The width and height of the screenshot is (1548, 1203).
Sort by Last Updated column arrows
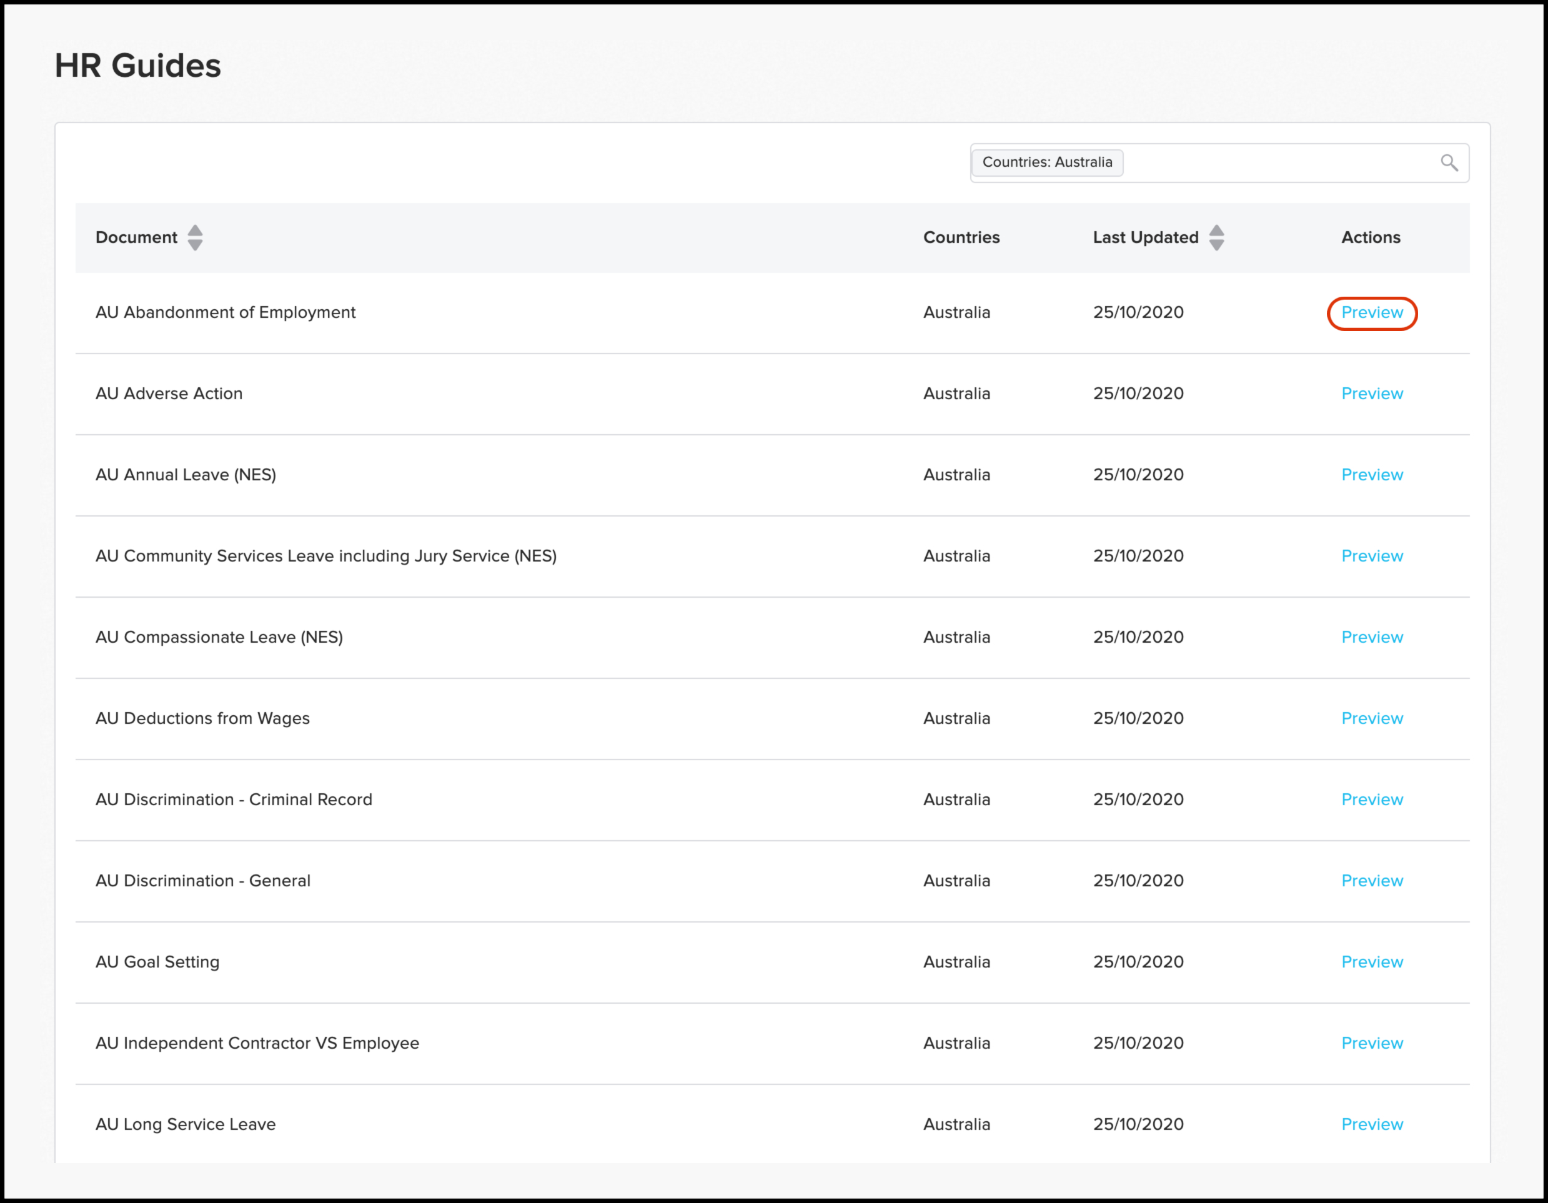tap(1216, 237)
